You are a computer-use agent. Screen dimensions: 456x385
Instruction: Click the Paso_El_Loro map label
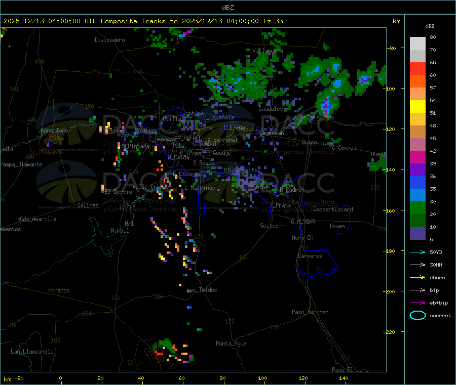click(351, 370)
